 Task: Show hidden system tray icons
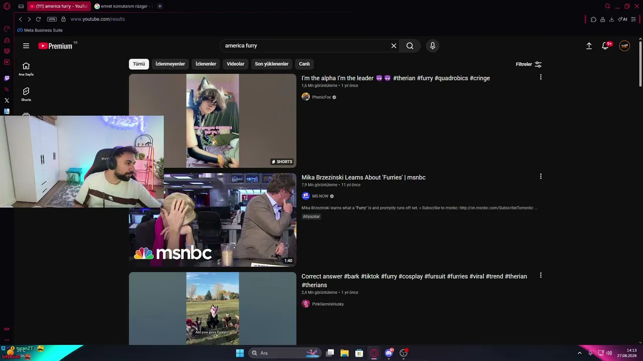coord(580,353)
